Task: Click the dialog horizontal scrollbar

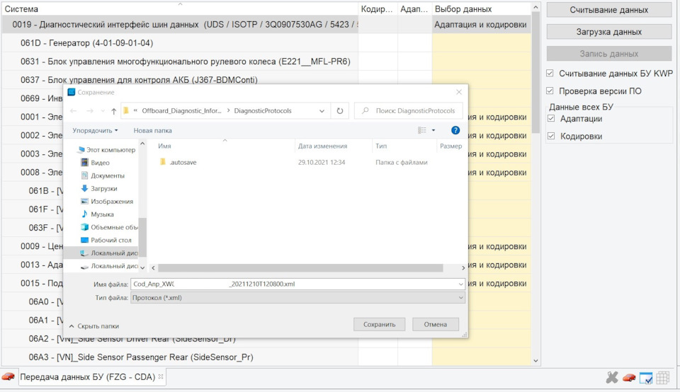Action: coord(300,268)
